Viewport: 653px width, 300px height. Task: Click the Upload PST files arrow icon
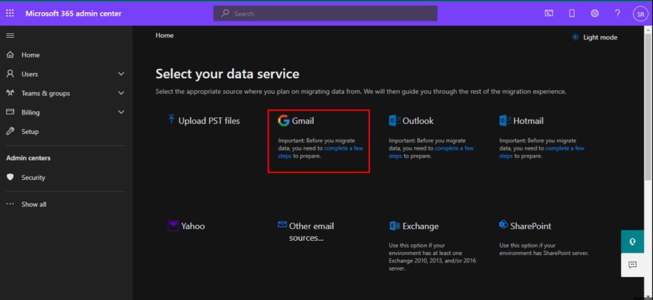[x=171, y=120]
